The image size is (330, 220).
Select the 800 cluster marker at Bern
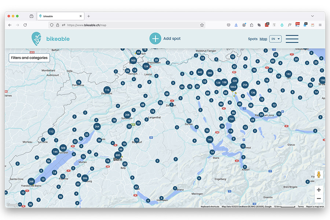[118, 155]
